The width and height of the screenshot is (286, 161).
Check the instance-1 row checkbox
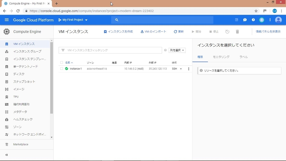click(61, 68)
